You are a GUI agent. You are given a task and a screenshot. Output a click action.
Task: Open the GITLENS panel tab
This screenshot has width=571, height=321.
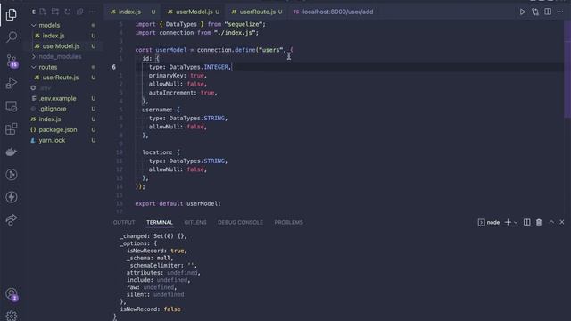[195, 222]
